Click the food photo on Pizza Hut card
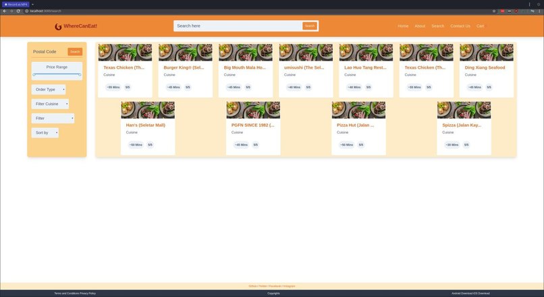The height and width of the screenshot is (297, 544). pos(359,110)
